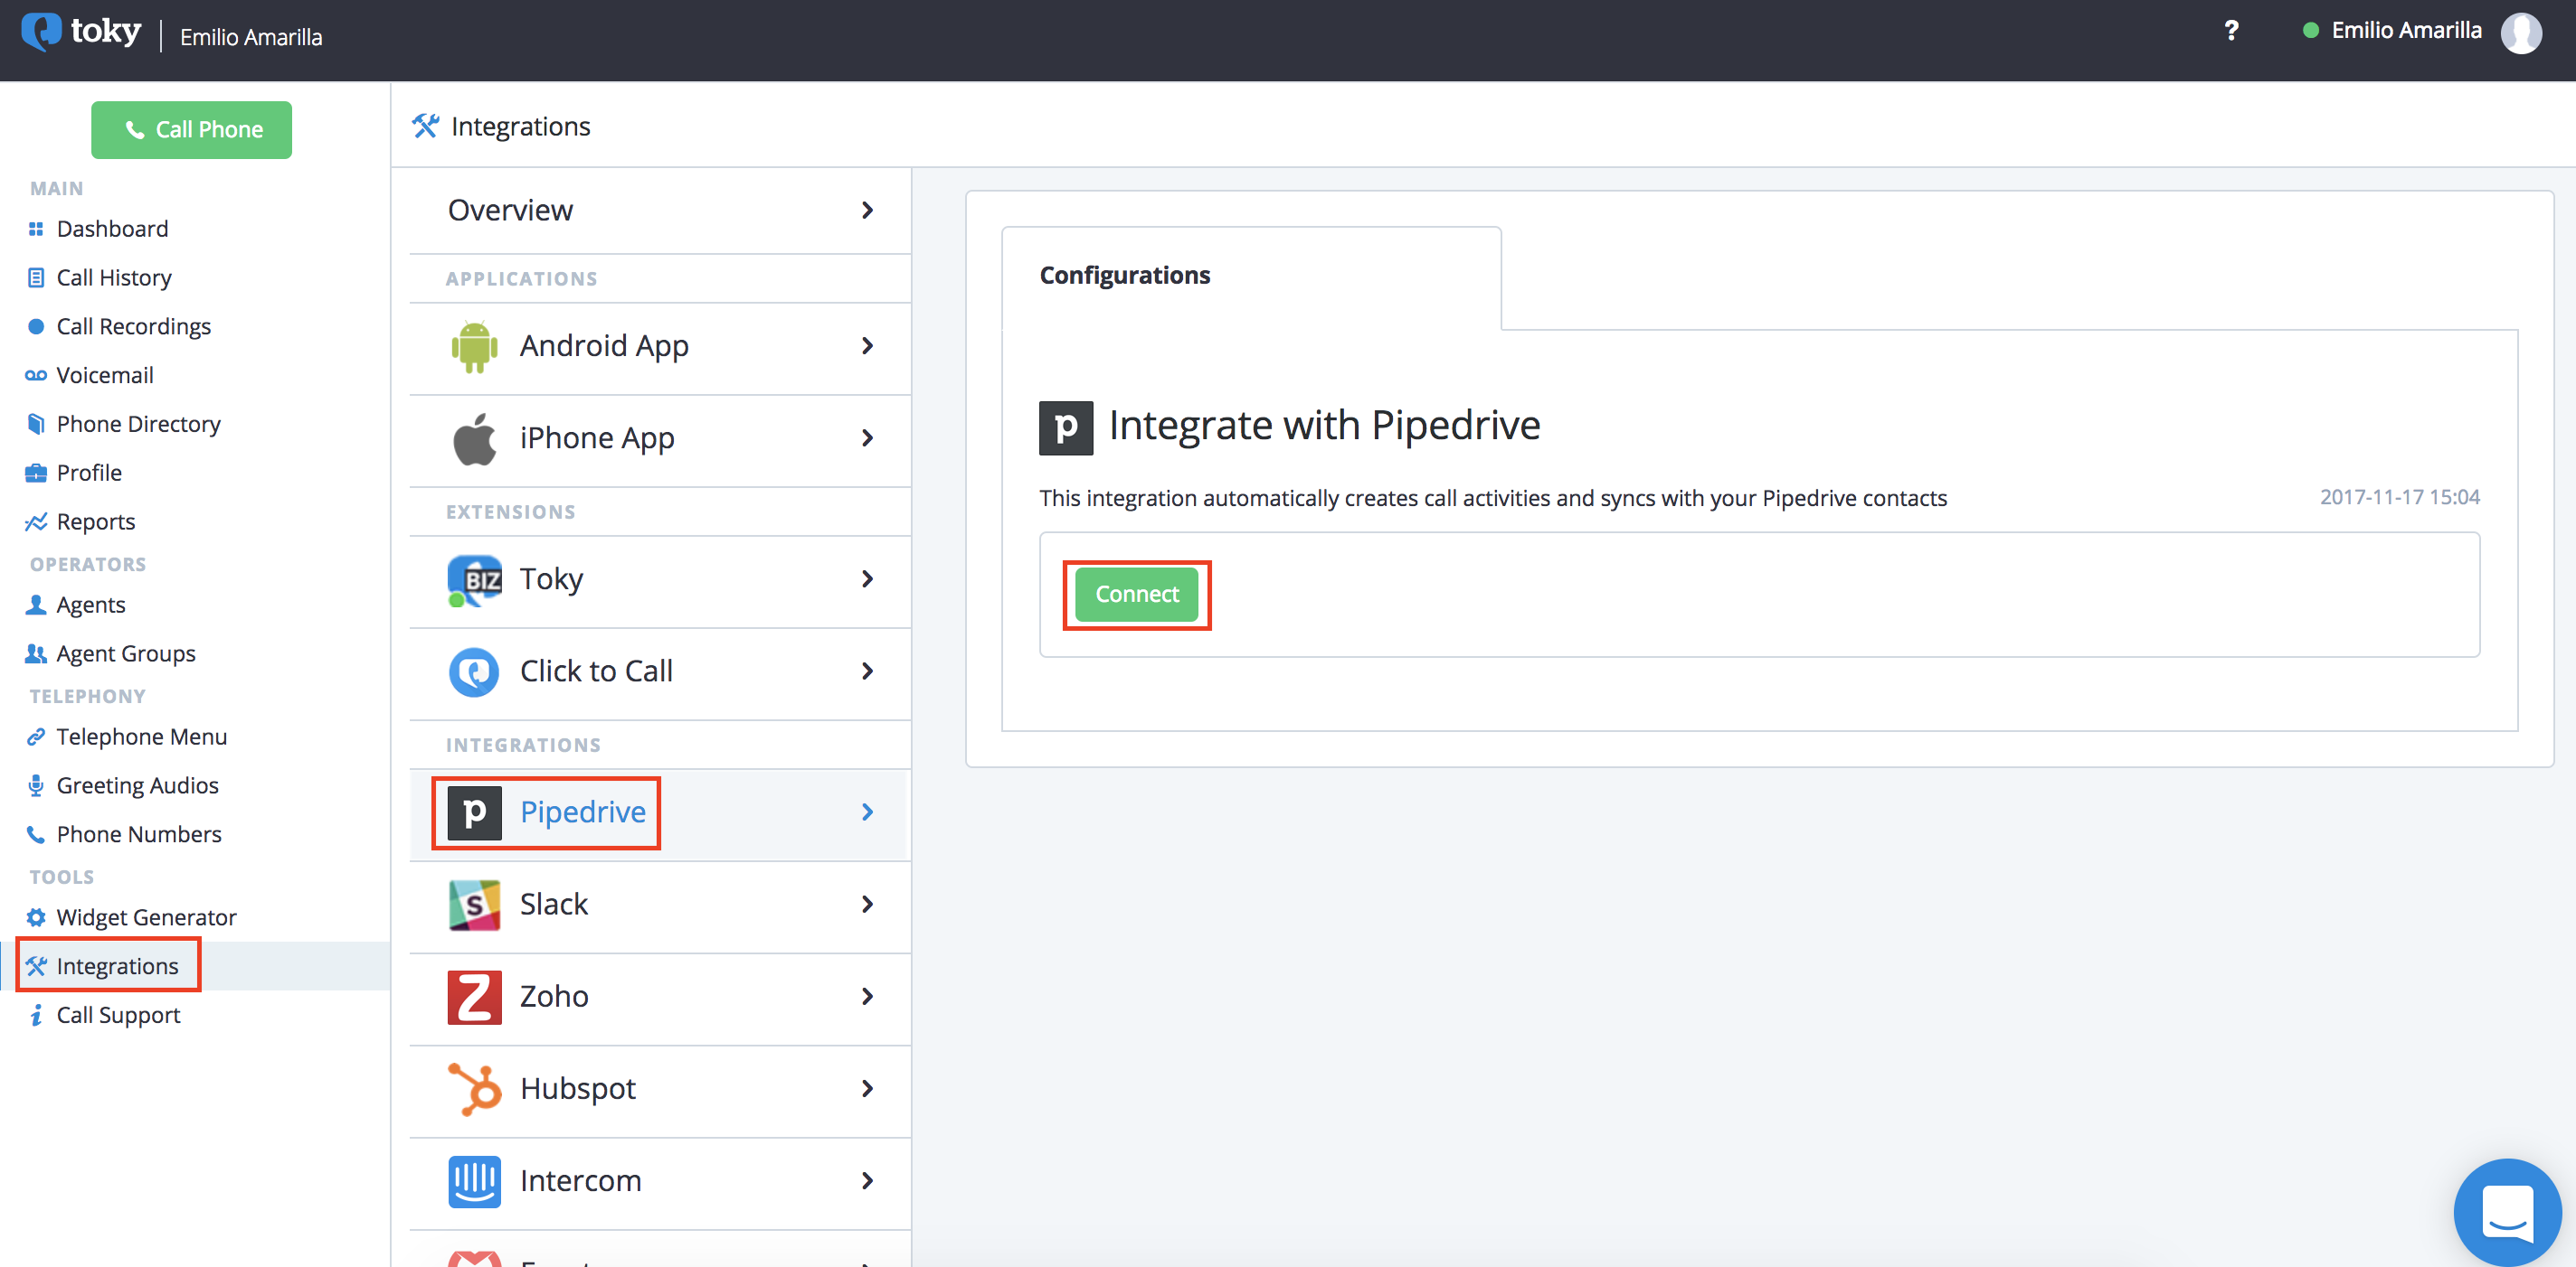Click the Hubspot sprocket icon
This screenshot has height=1267, width=2576.
tap(474, 1089)
